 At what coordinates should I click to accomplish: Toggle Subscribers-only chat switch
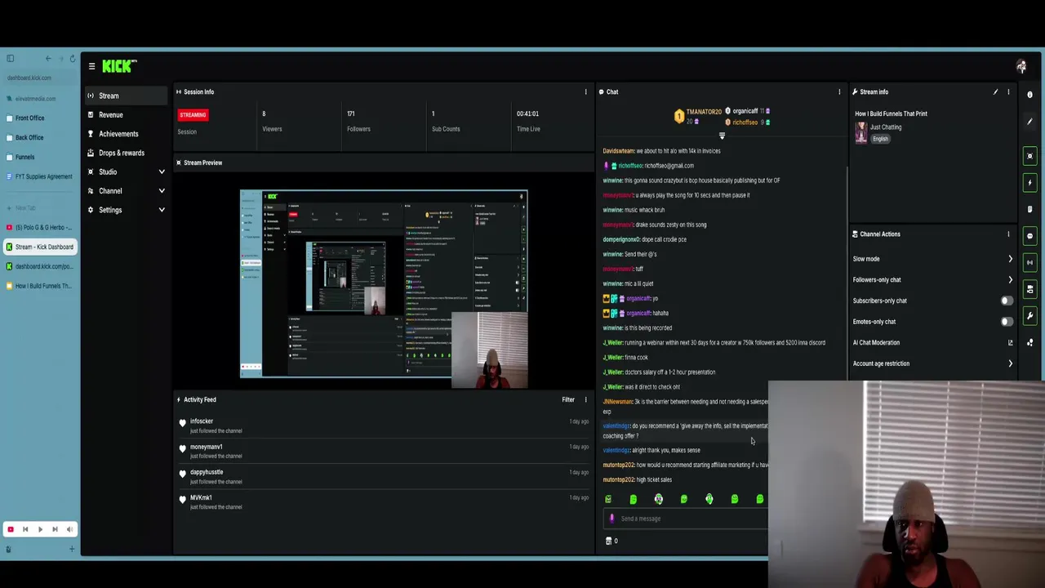(x=1007, y=301)
